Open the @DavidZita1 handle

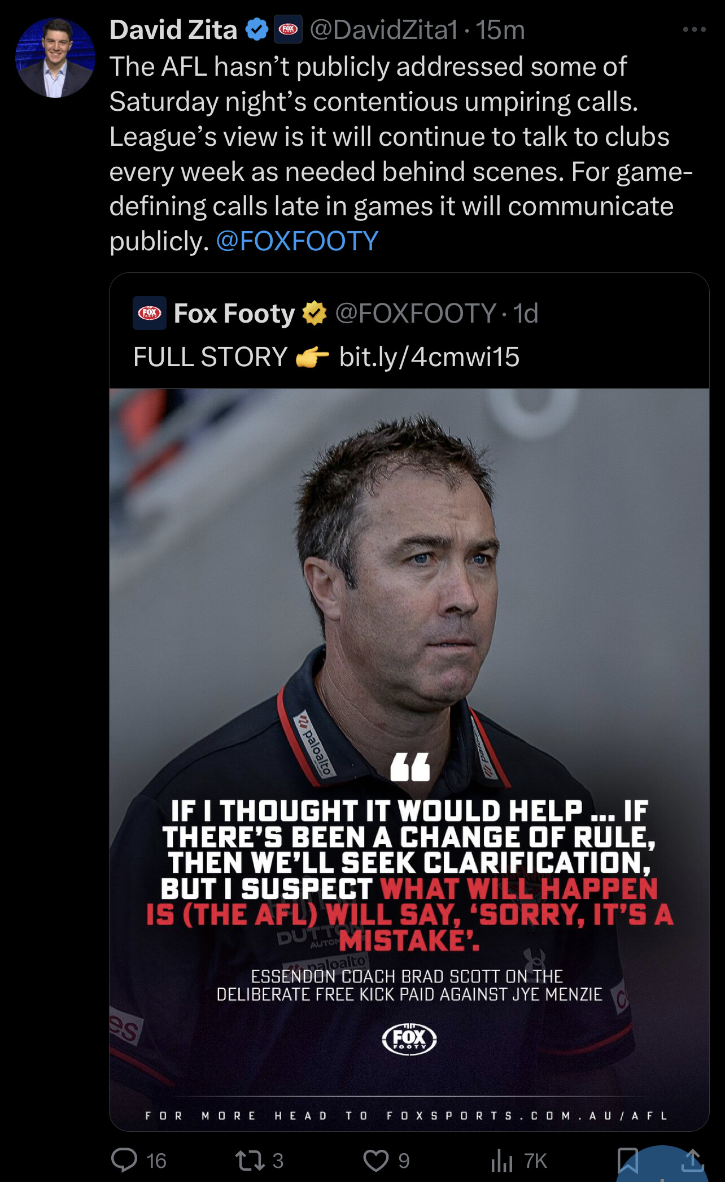pos(384,29)
